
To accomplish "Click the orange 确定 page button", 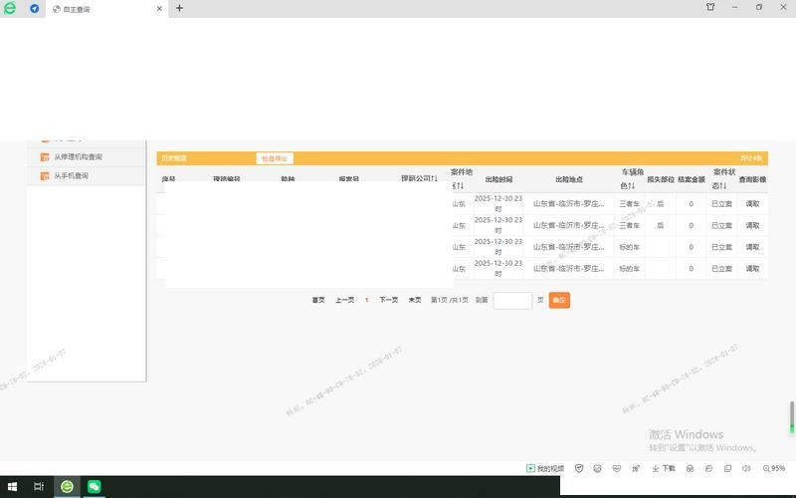I will (559, 300).
